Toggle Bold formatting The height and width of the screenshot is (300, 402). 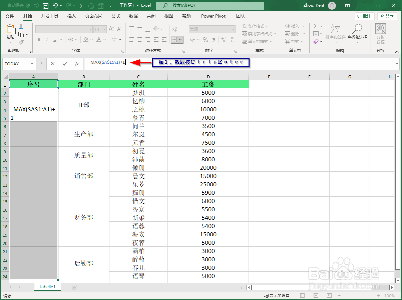[39, 40]
